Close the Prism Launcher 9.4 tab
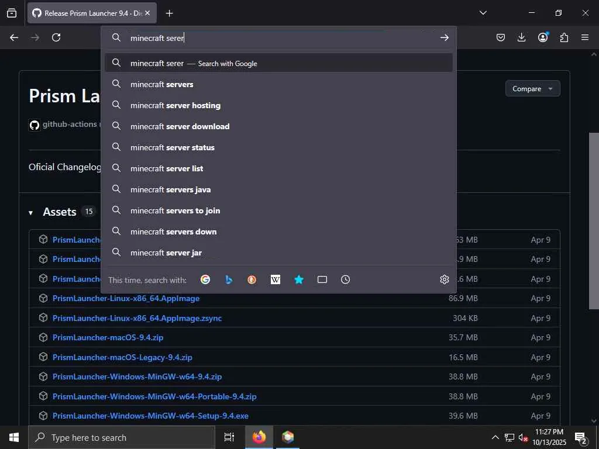599x449 pixels. 147,13
